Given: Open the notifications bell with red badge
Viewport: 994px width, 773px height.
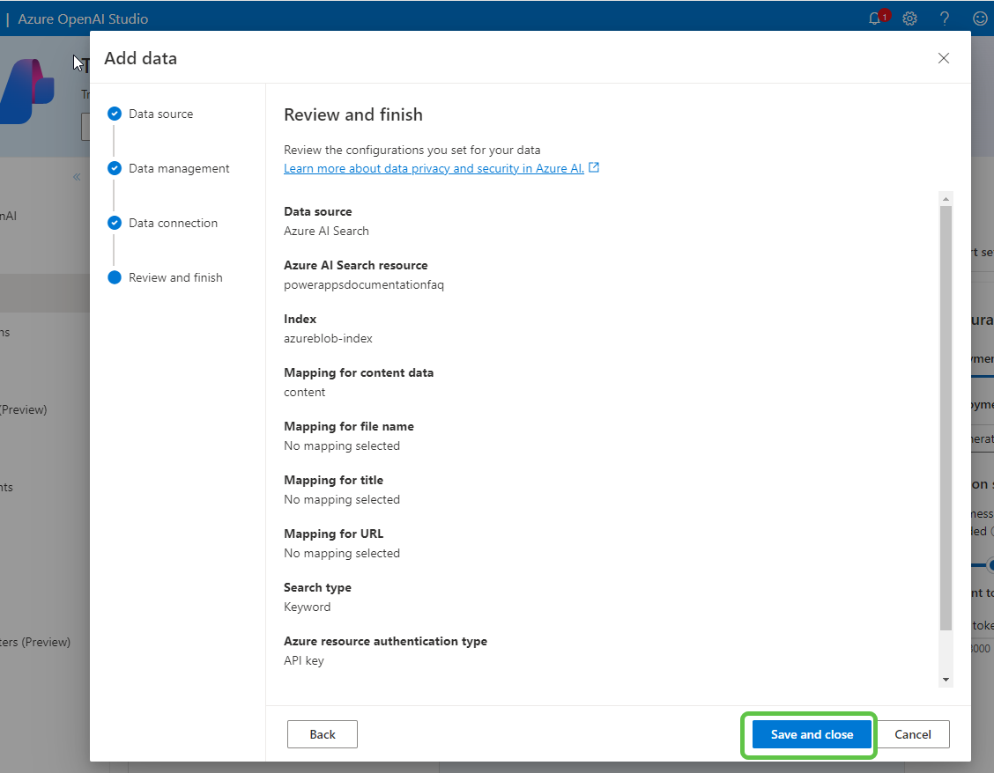Looking at the screenshot, I should tap(875, 18).
